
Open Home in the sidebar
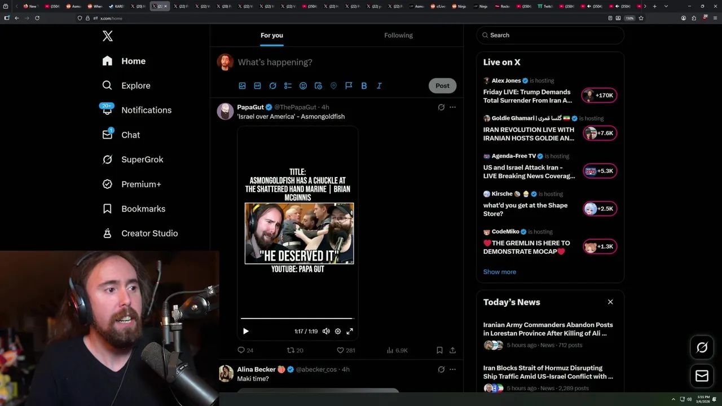click(x=124, y=61)
